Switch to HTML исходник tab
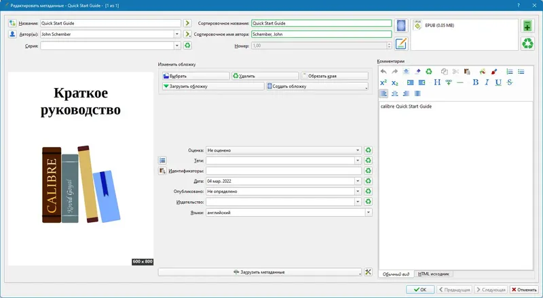The height and width of the screenshot is (298, 543). (433, 274)
